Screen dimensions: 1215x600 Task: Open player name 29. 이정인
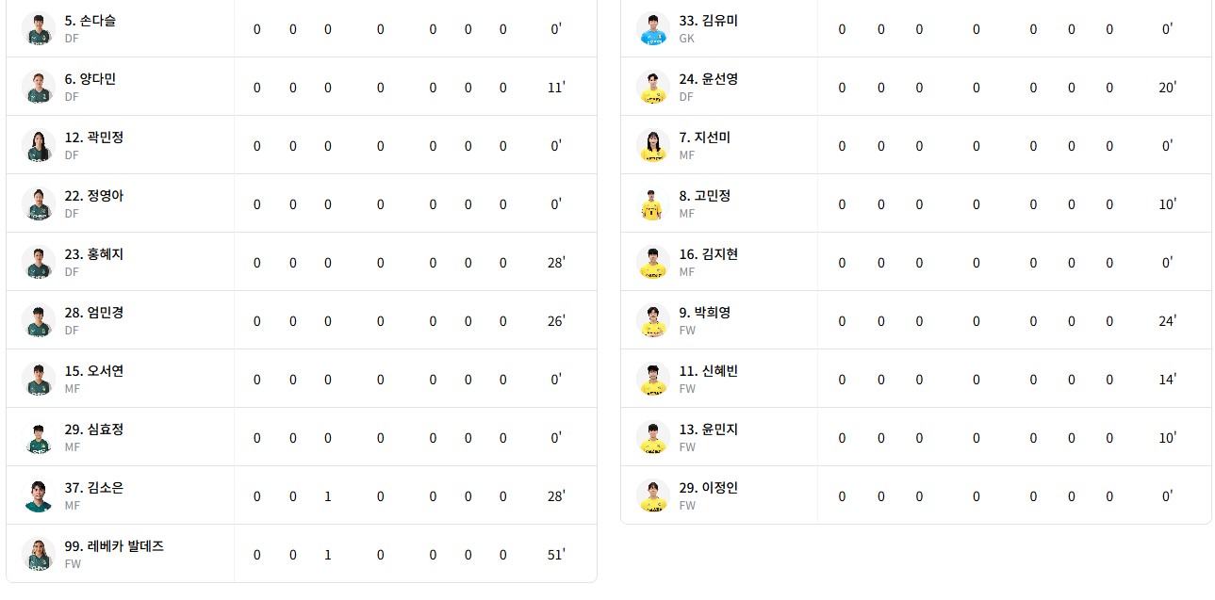pyautogui.click(x=709, y=488)
